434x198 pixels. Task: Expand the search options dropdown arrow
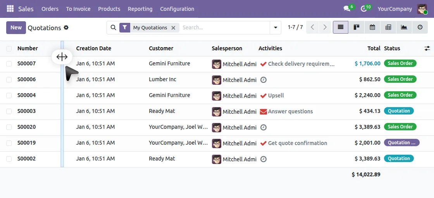[276, 27]
